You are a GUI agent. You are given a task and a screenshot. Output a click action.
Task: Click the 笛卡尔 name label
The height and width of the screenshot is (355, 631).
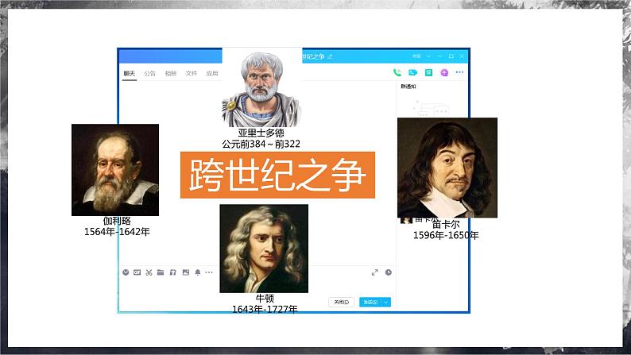click(446, 224)
